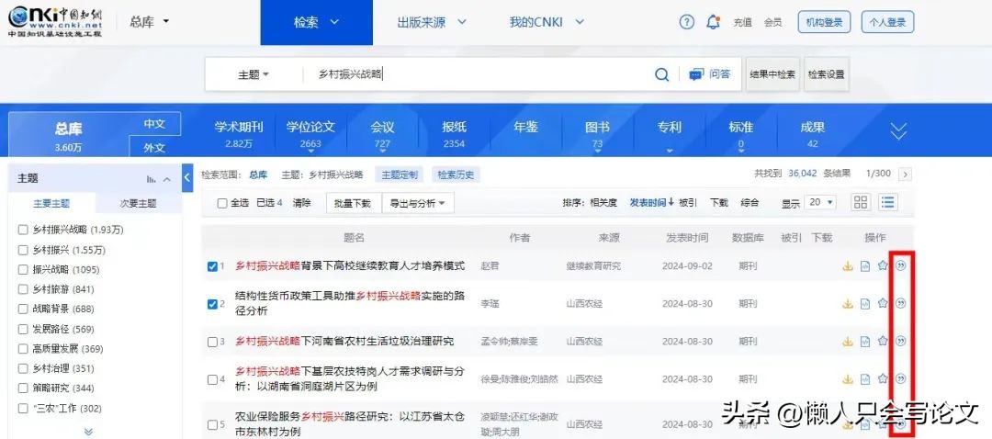Select the 报纸 database tab
992x439 pixels.
(x=454, y=134)
